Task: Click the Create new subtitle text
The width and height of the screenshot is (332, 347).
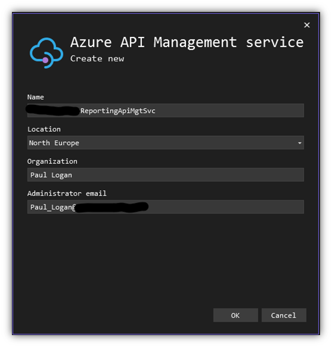Action: click(97, 58)
